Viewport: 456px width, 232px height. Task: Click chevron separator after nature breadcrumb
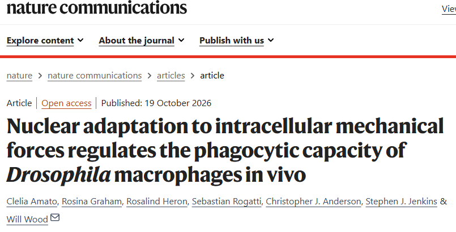40,76
